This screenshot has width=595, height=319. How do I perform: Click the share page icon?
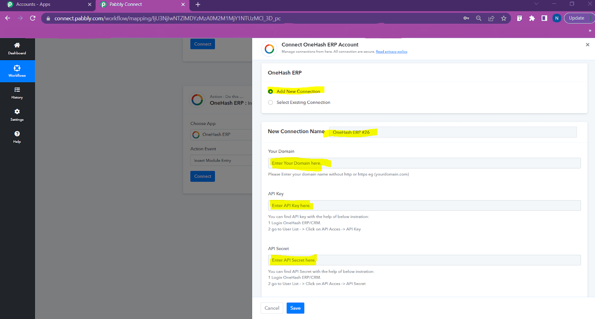click(x=491, y=18)
